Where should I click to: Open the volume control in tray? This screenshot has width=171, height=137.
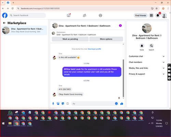click(153, 123)
